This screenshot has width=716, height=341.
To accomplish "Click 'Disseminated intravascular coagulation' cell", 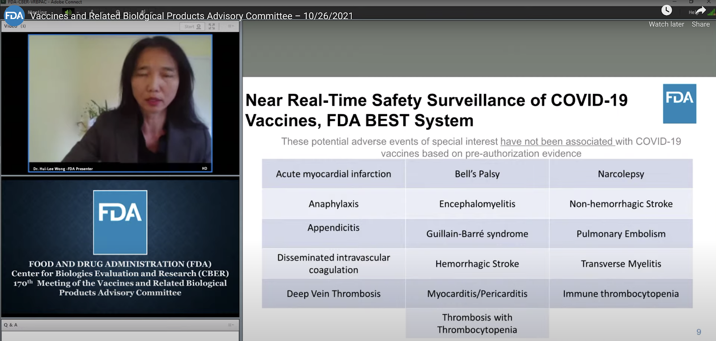I will pyautogui.click(x=333, y=264).
